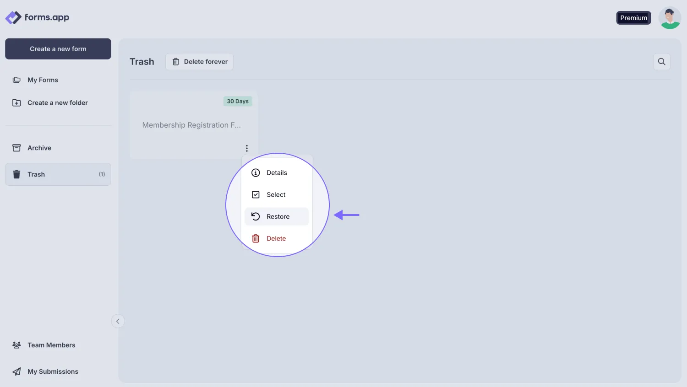Click the Delete forever button
Image resolution: width=687 pixels, height=387 pixels.
point(199,61)
